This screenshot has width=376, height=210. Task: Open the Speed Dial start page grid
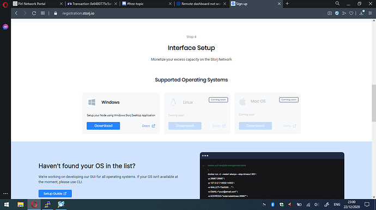(43, 13)
